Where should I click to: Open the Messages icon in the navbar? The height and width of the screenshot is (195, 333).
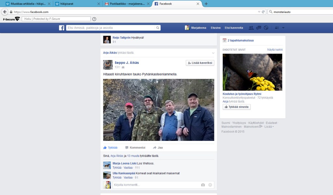pos(259,28)
